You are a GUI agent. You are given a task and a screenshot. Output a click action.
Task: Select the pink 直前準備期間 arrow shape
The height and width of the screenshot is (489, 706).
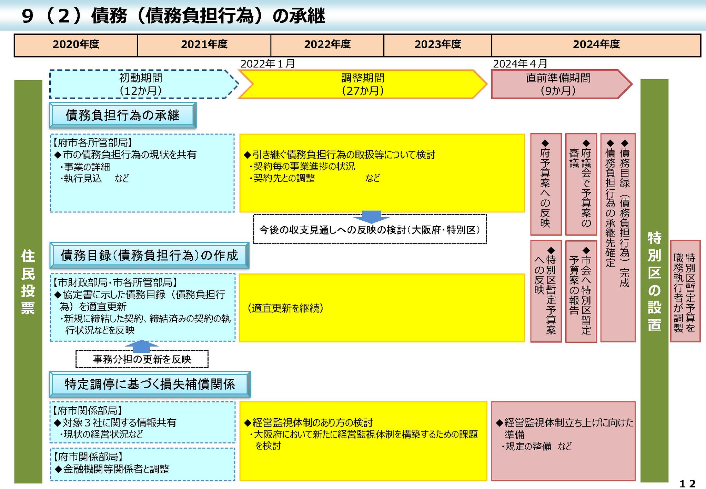click(x=558, y=84)
